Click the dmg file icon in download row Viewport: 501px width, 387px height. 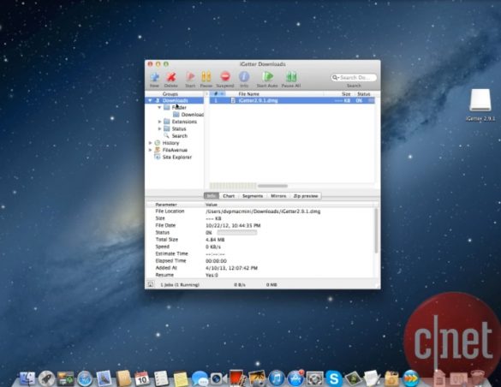pyautogui.click(x=233, y=100)
